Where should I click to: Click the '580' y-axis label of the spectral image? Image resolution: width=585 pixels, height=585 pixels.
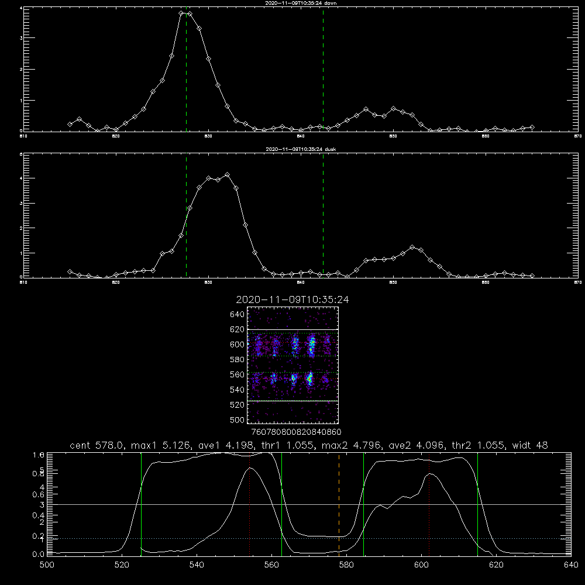[x=237, y=360]
